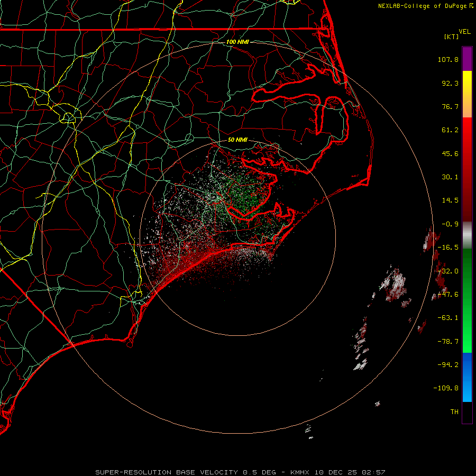Click the 92.3 velocity scale value
Viewport: 476px width, 476px height.
[450, 83]
